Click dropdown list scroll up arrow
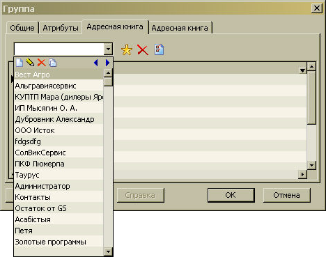This screenshot has width=326, height=257. point(108,73)
